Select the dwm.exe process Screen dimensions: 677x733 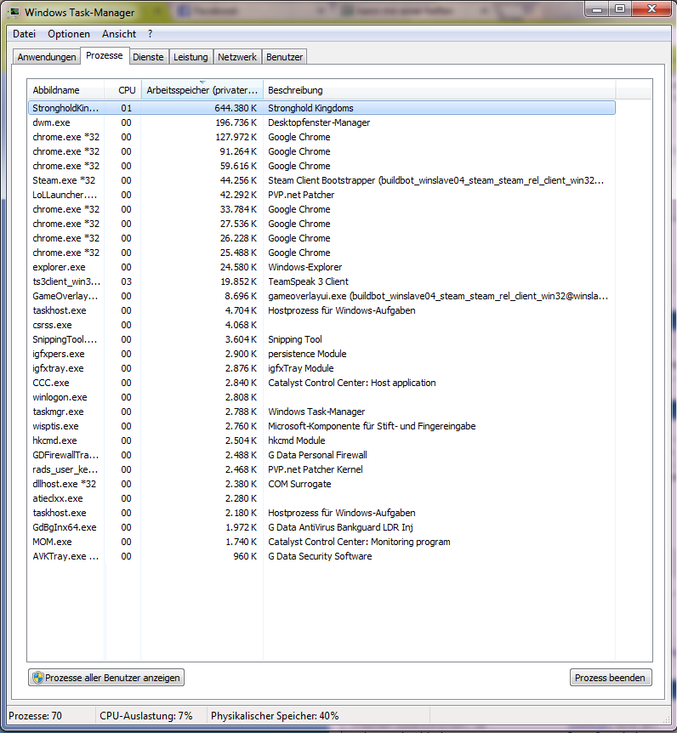321,122
